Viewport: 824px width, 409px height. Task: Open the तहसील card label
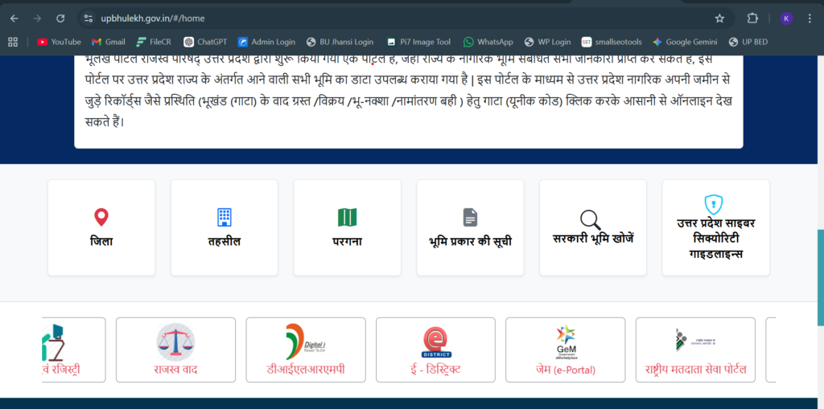click(225, 242)
